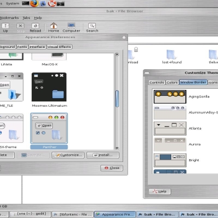Choose AluminumAlloy window border preview

[170, 112]
